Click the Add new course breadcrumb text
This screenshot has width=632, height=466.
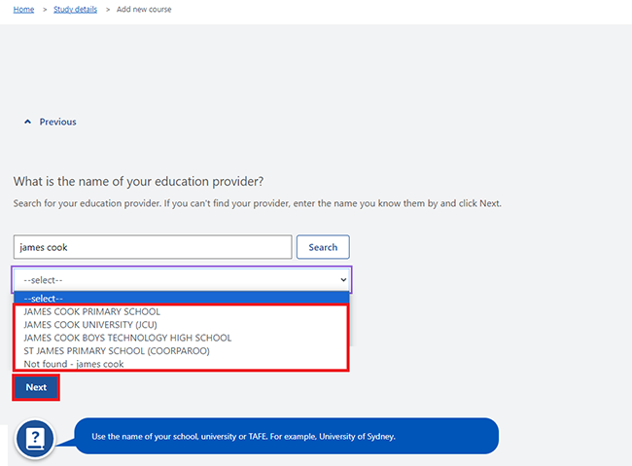144,10
